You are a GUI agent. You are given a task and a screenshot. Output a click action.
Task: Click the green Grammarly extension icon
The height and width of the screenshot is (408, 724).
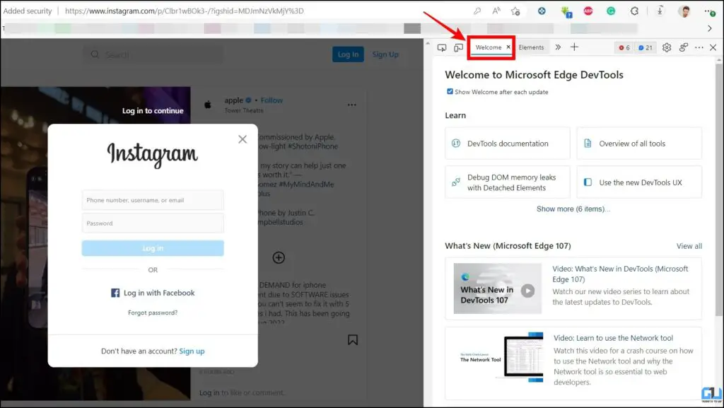point(610,11)
